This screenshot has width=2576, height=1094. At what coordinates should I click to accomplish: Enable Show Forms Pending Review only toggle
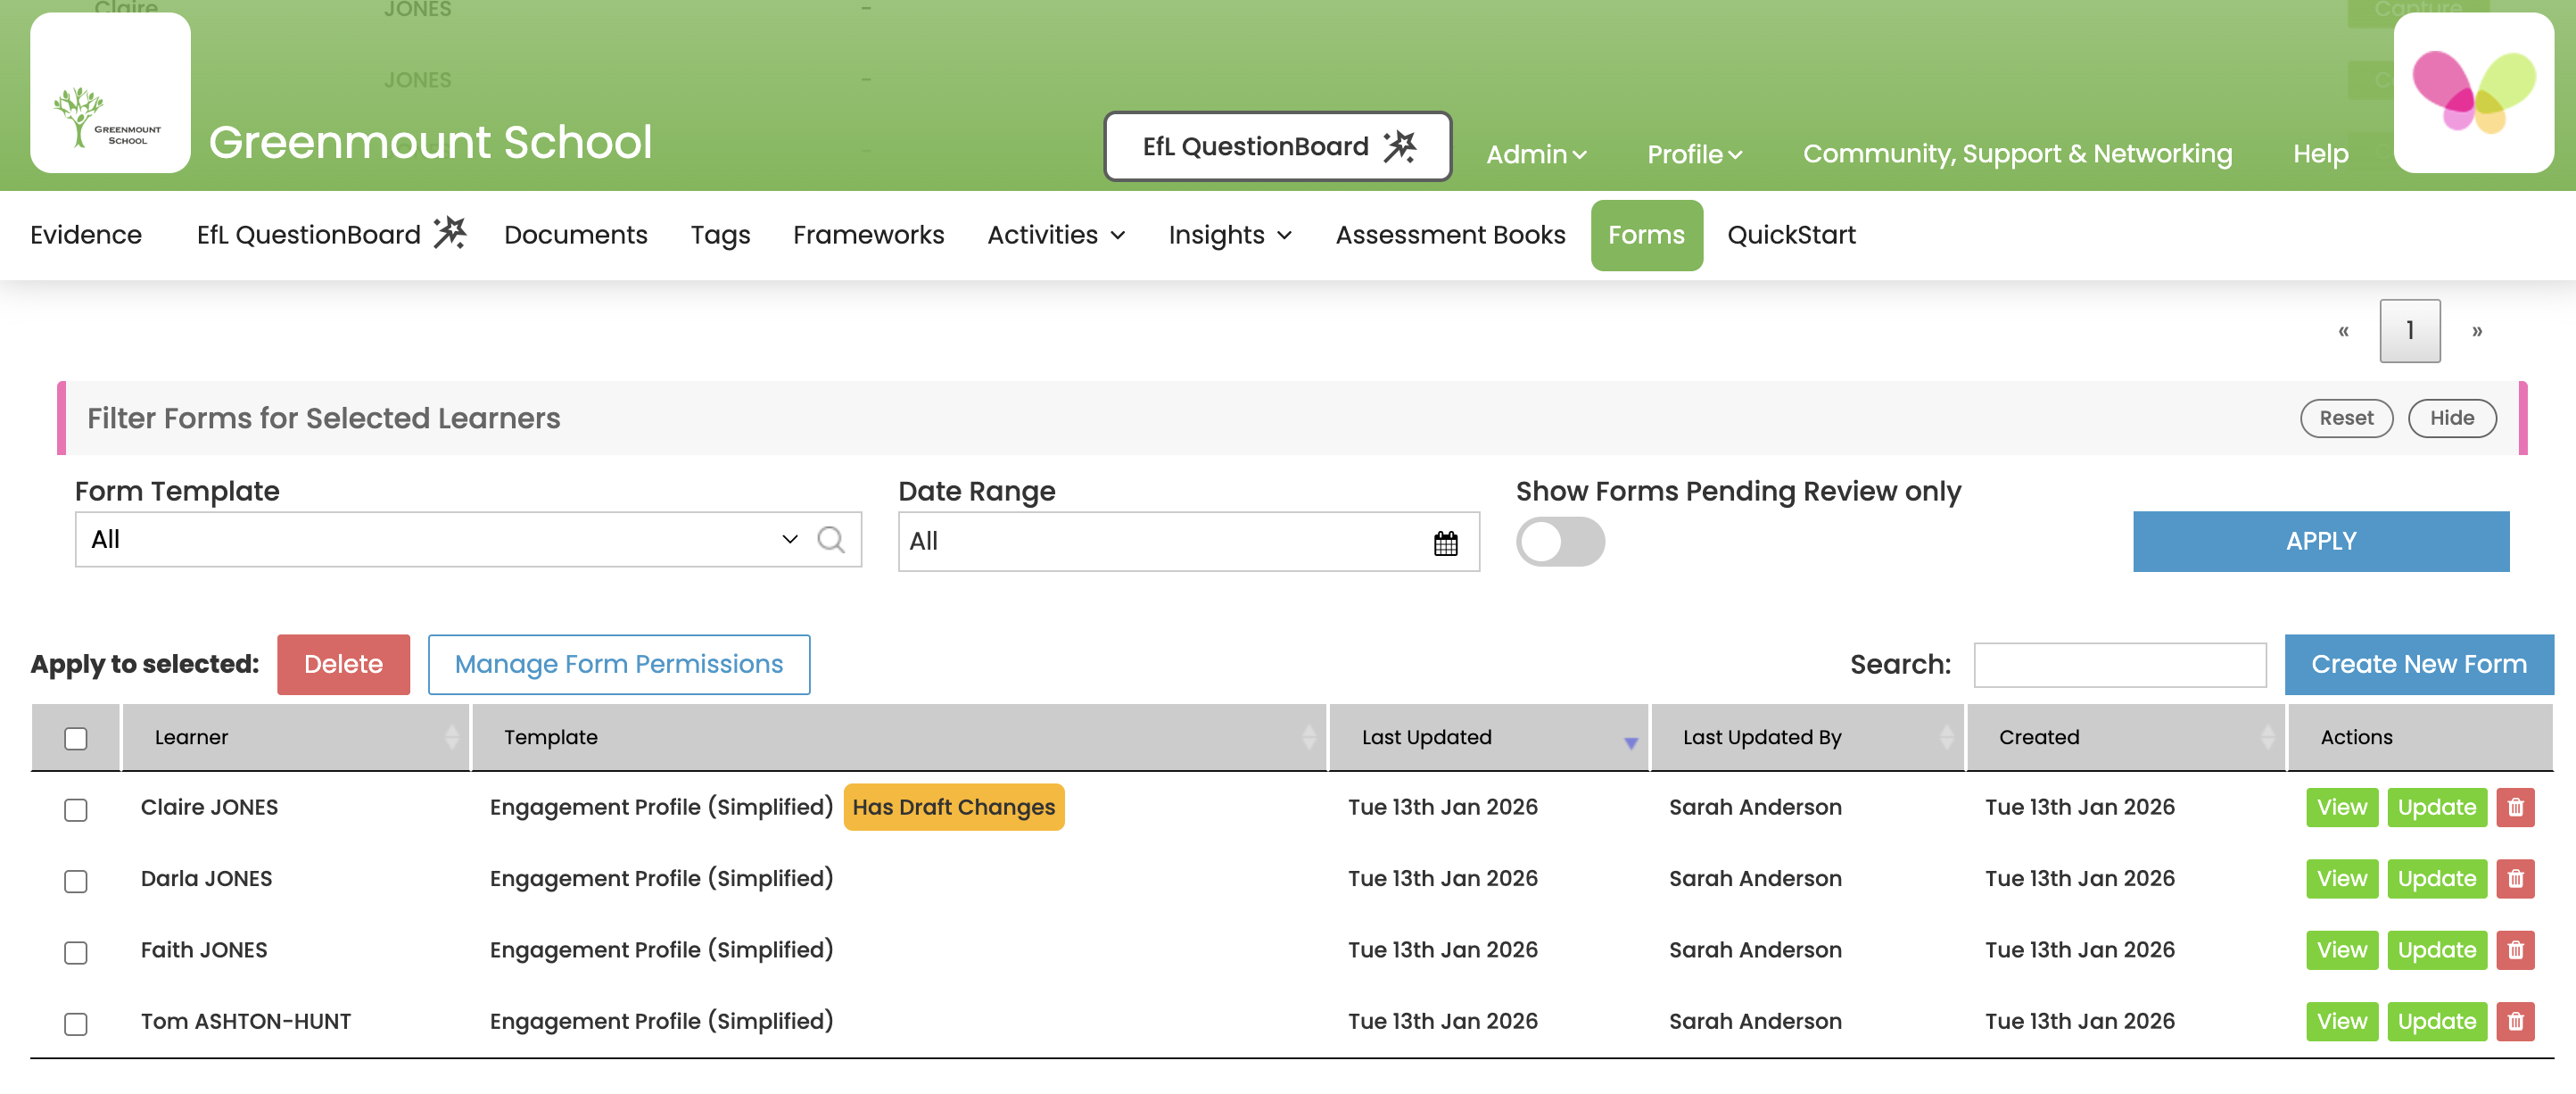tap(1560, 542)
